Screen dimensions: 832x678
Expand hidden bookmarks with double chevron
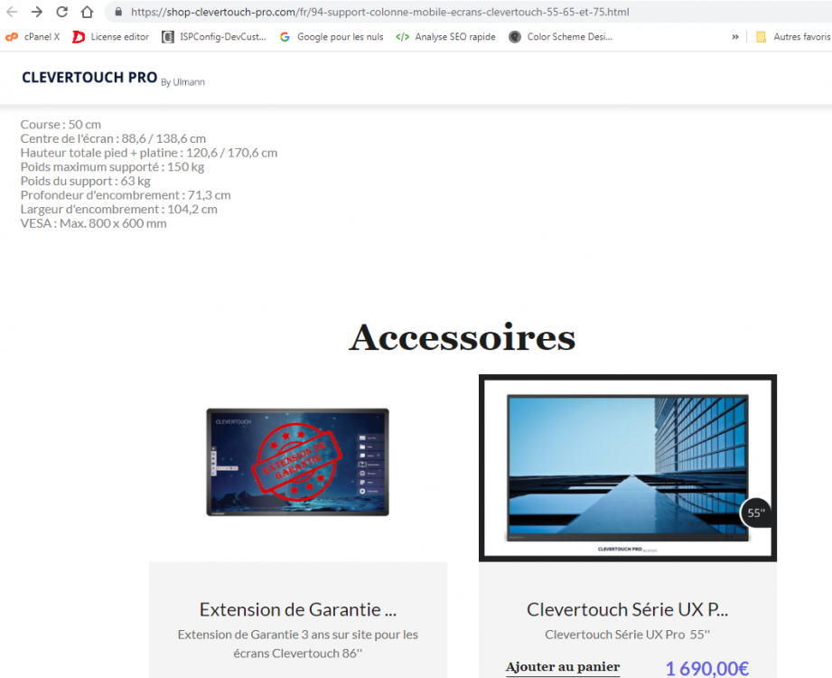(735, 37)
